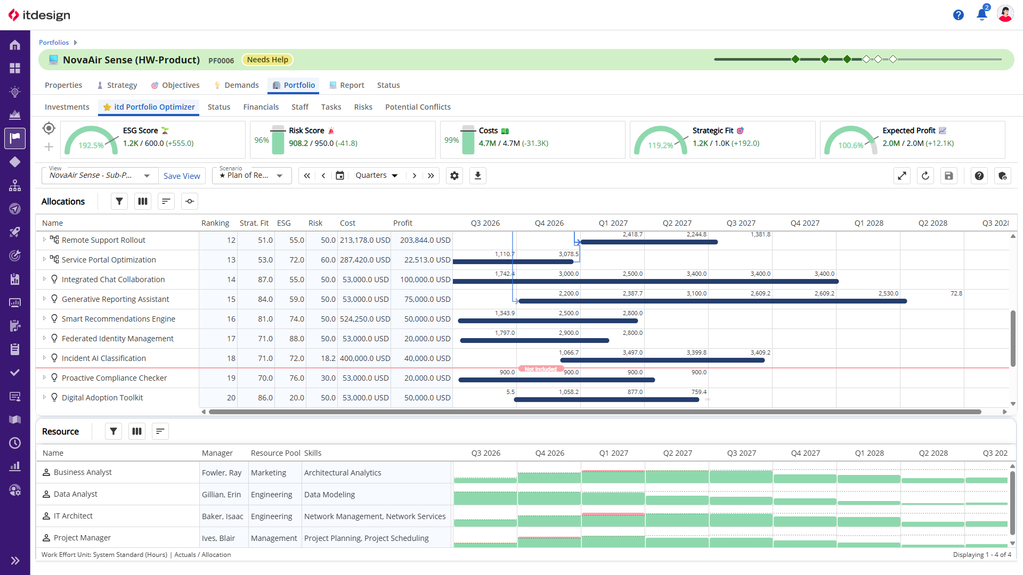Expand Digital Adoption Toolkit row
This screenshot has height=575, width=1023.
coord(44,398)
